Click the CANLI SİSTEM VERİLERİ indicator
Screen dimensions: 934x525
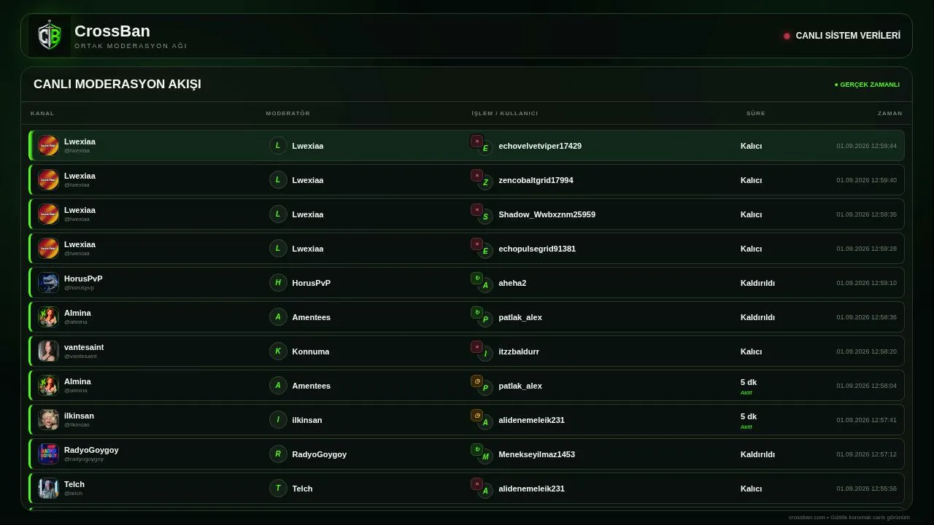coord(842,35)
